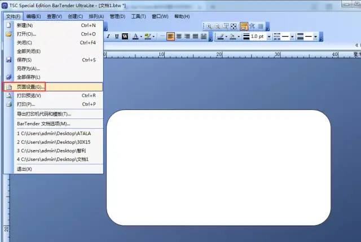Image resolution: width=361 pixels, height=242 pixels.
Task: Open the 管理(D) menu
Action: [x=117, y=16]
